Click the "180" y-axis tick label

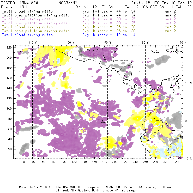9,68
